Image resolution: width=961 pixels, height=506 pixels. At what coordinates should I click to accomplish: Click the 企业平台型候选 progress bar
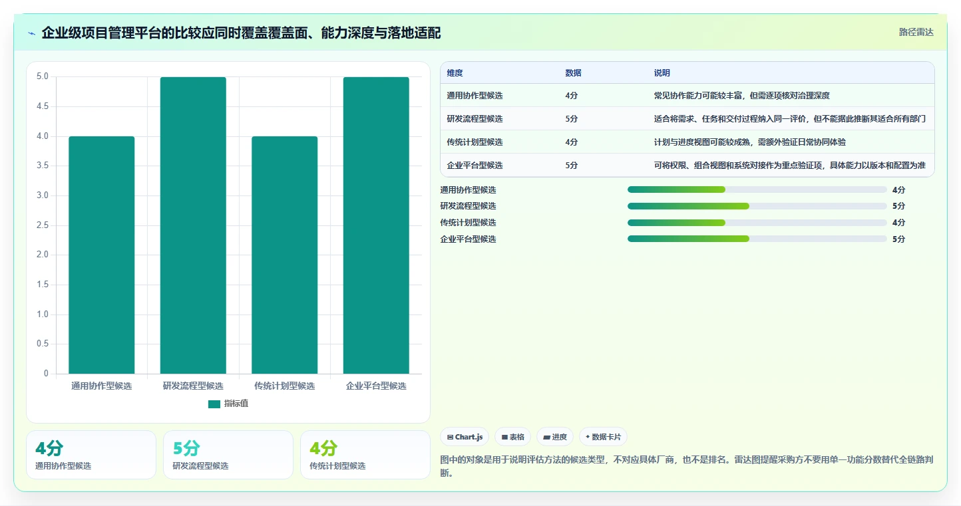(x=757, y=239)
